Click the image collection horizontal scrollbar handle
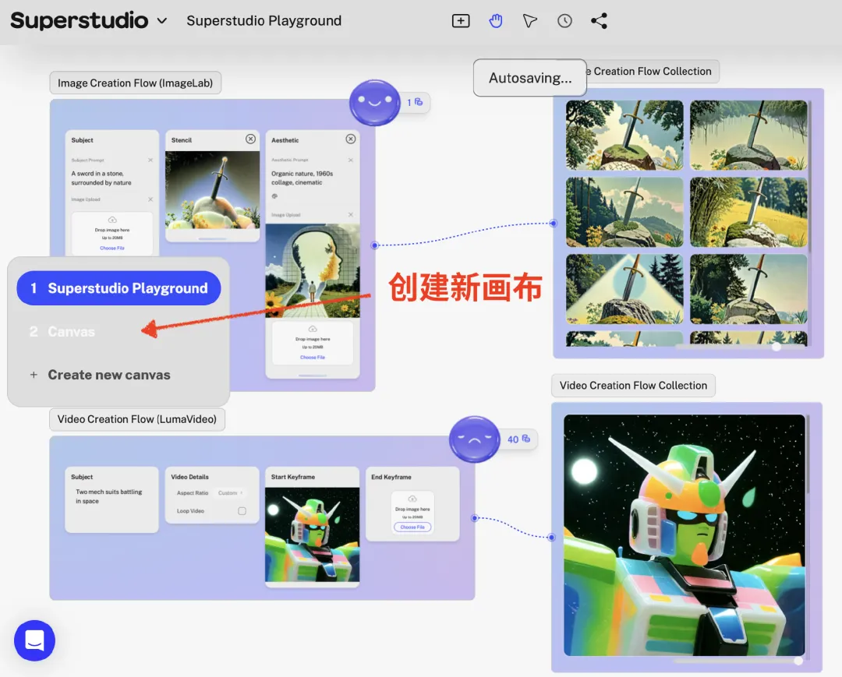 (777, 347)
